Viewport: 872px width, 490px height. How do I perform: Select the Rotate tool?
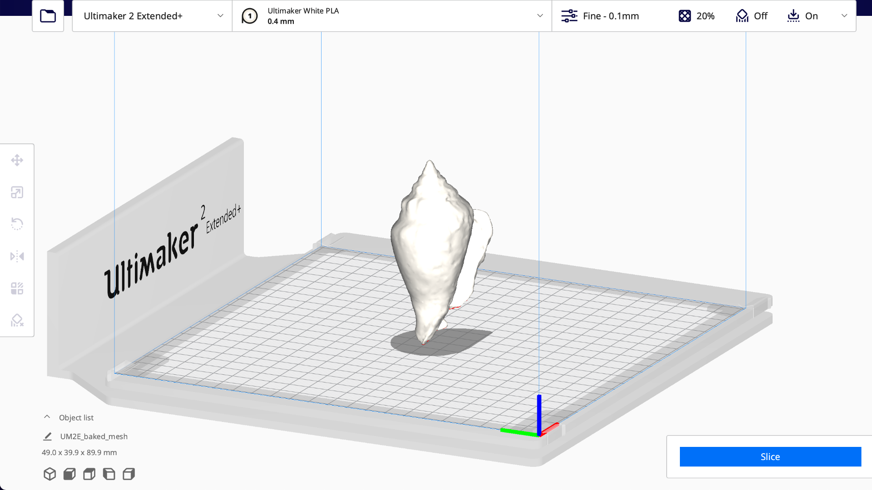pos(17,224)
